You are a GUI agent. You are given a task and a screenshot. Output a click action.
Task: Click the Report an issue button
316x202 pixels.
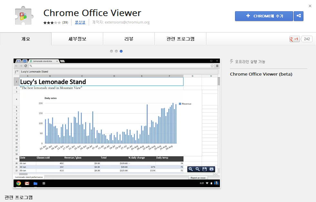click(x=198, y=178)
